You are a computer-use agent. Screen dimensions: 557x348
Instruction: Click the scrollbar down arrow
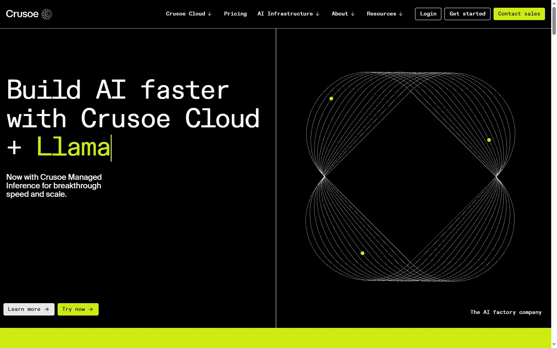click(554, 344)
